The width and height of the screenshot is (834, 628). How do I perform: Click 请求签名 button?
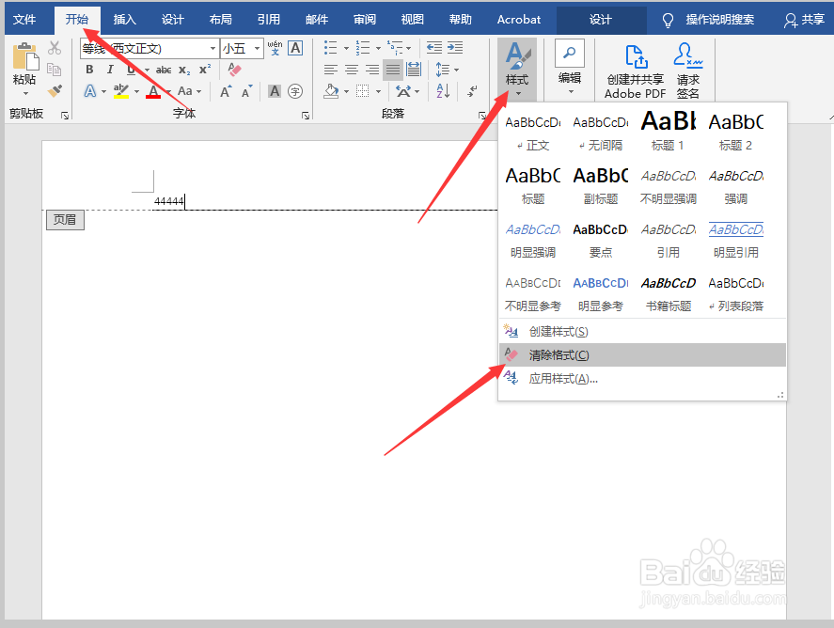(687, 71)
